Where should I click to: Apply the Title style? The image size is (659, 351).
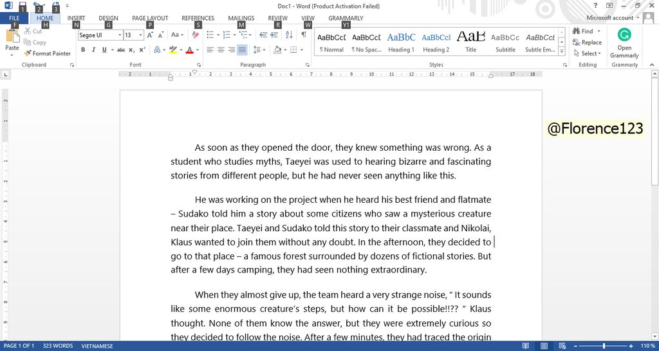(x=470, y=42)
